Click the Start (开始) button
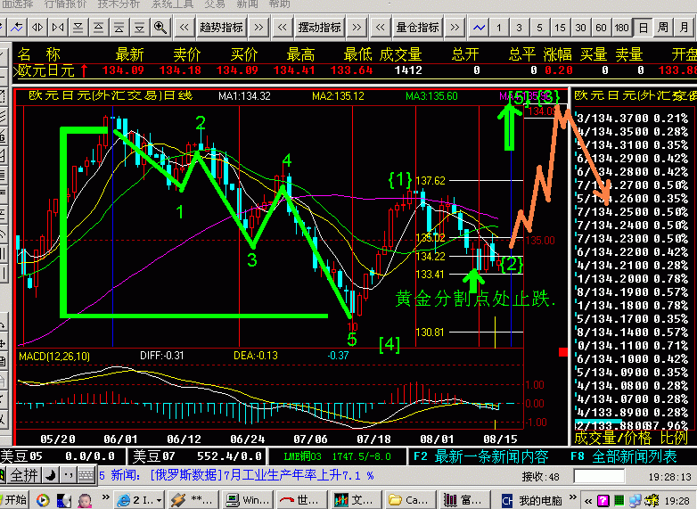The width and height of the screenshot is (697, 509). (x=18, y=500)
